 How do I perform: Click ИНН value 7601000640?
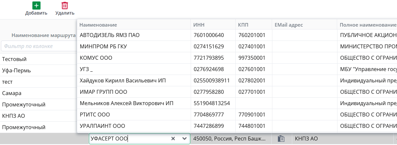point(209,35)
